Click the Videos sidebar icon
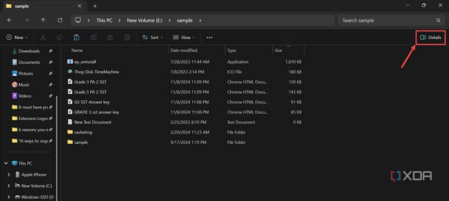 (x=15, y=96)
